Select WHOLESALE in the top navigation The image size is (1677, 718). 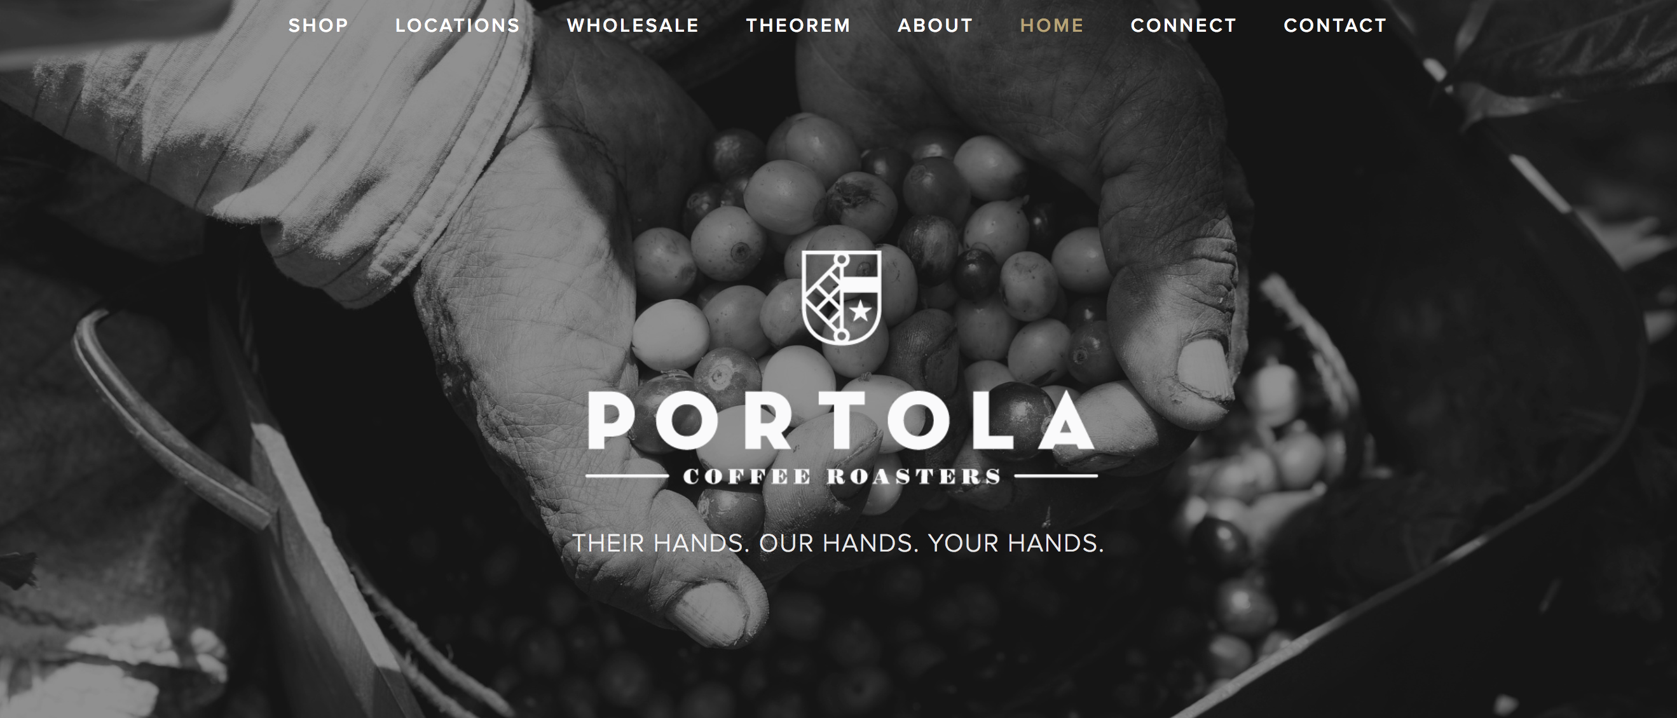(x=633, y=25)
